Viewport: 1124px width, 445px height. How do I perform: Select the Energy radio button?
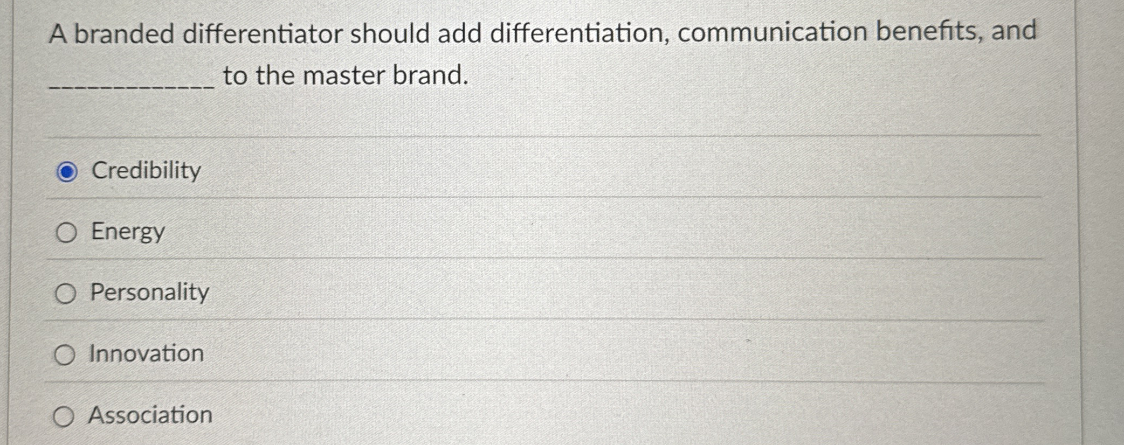pyautogui.click(x=66, y=233)
